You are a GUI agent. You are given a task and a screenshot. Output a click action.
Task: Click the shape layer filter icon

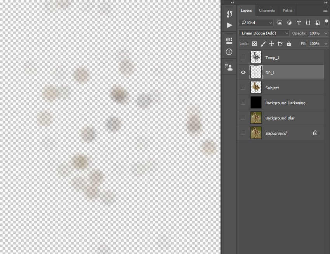coord(308,22)
